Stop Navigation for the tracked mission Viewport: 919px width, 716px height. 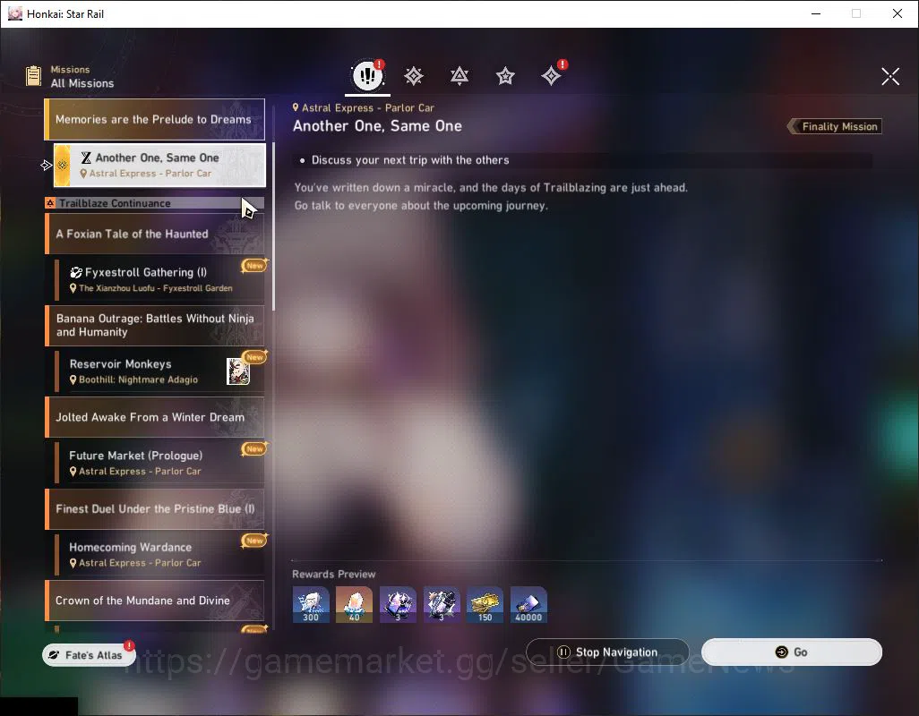(x=607, y=652)
